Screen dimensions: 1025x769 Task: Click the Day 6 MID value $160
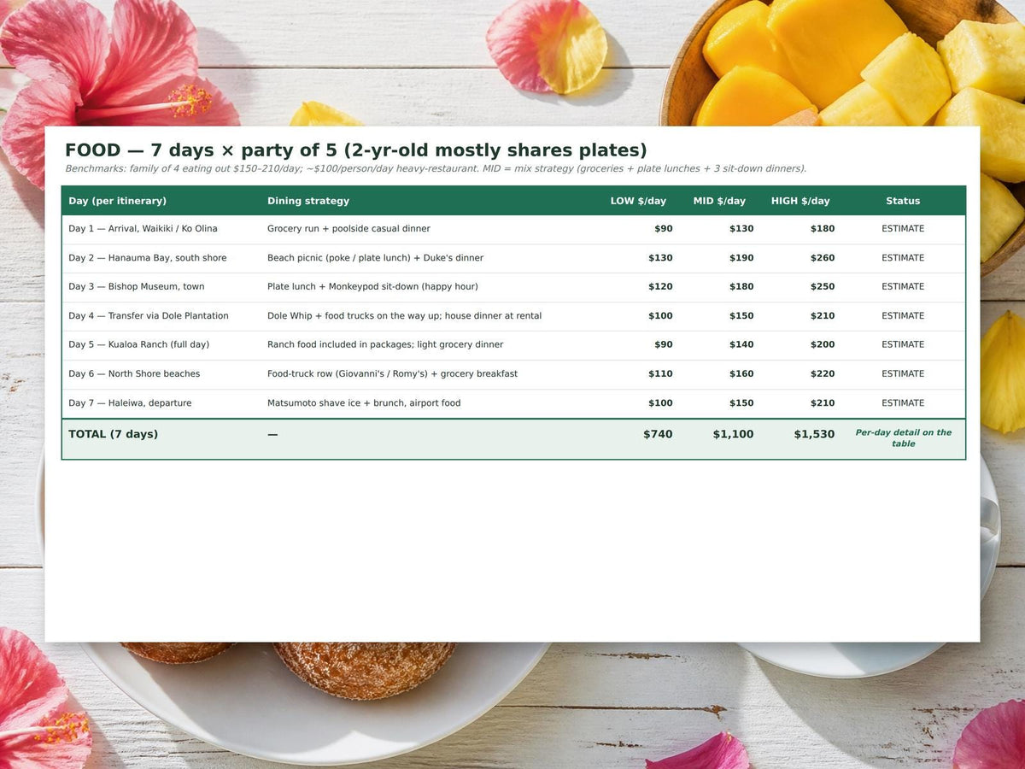tap(741, 374)
